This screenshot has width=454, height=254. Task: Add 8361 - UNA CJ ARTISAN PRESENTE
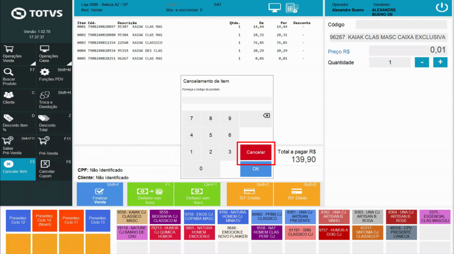point(300,217)
